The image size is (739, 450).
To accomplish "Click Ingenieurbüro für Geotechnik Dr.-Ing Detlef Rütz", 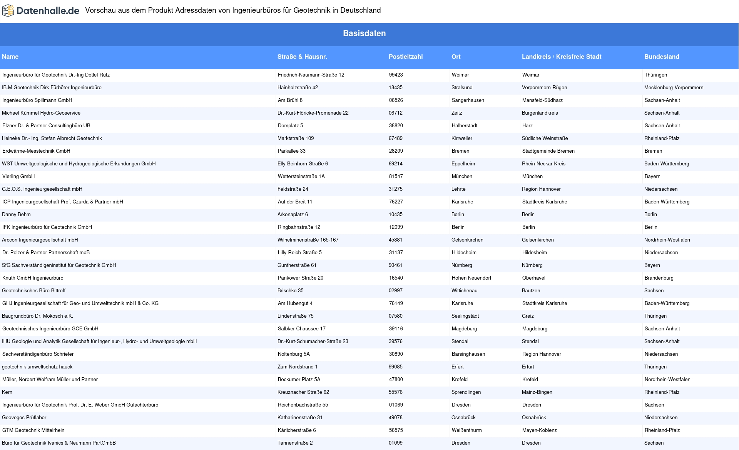I will click(x=56, y=75).
